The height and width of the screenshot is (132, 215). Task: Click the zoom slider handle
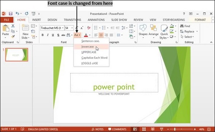pyautogui.click(x=175, y=129)
